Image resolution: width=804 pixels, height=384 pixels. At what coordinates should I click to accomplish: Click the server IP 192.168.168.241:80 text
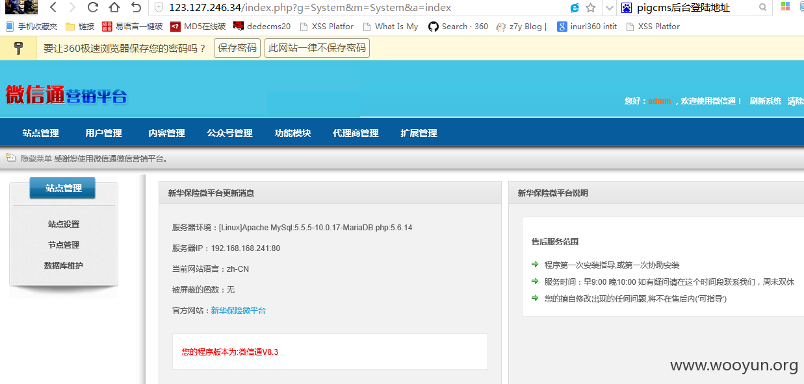[246, 248]
